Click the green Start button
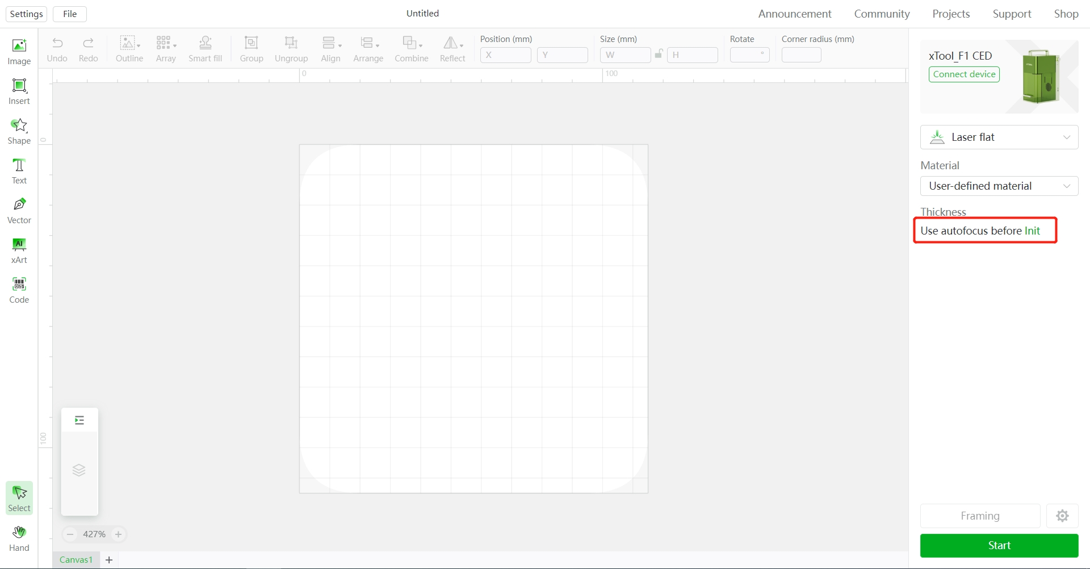The image size is (1090, 569). point(999,546)
